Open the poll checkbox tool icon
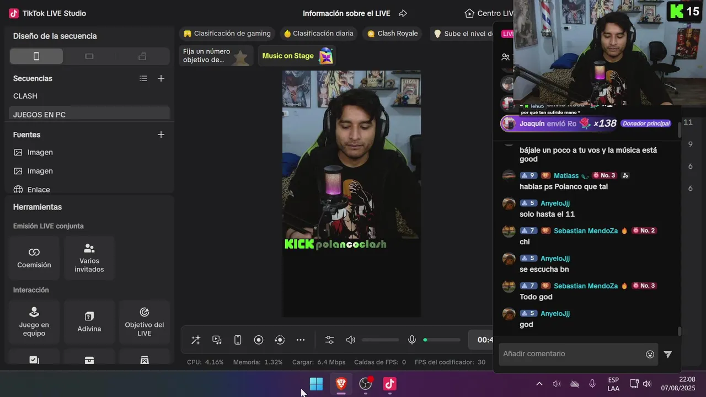 point(34,360)
